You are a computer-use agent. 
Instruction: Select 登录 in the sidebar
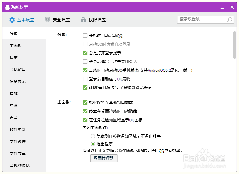(x=24, y=34)
